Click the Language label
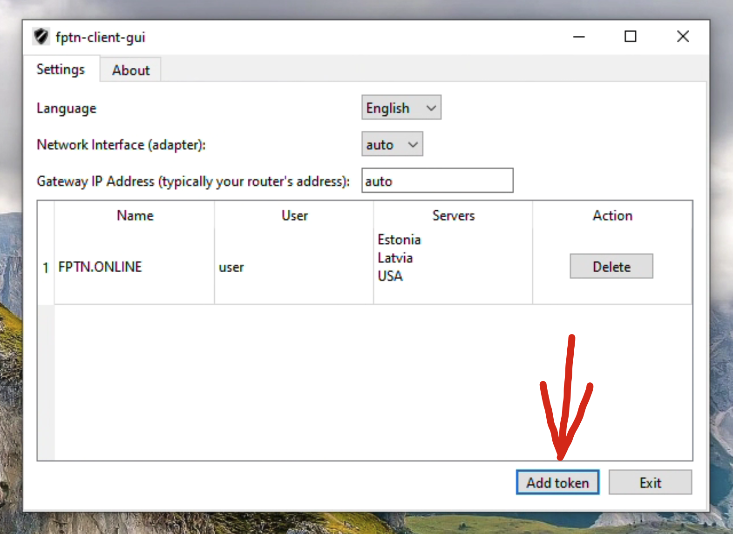 [x=67, y=108]
